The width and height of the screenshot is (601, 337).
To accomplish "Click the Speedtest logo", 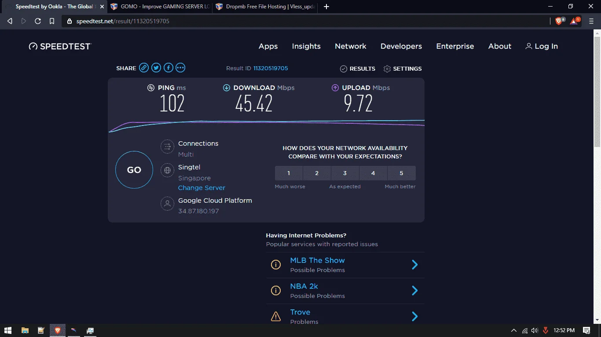I will (60, 46).
